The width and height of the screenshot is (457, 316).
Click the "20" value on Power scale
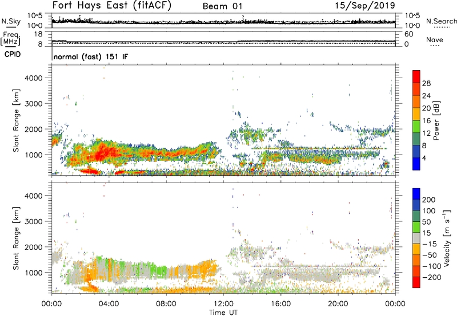coord(426,108)
